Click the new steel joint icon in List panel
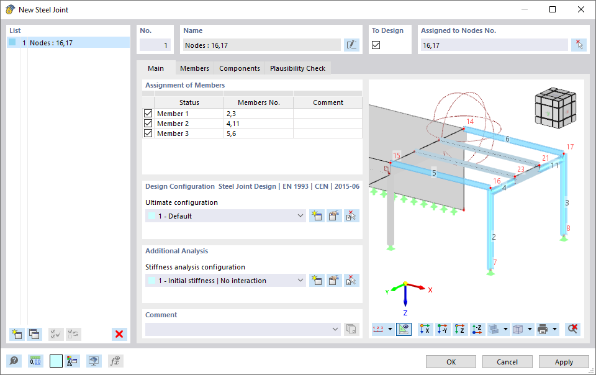 tap(17, 334)
